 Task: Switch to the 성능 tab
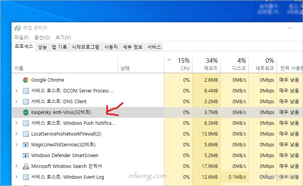(42, 47)
